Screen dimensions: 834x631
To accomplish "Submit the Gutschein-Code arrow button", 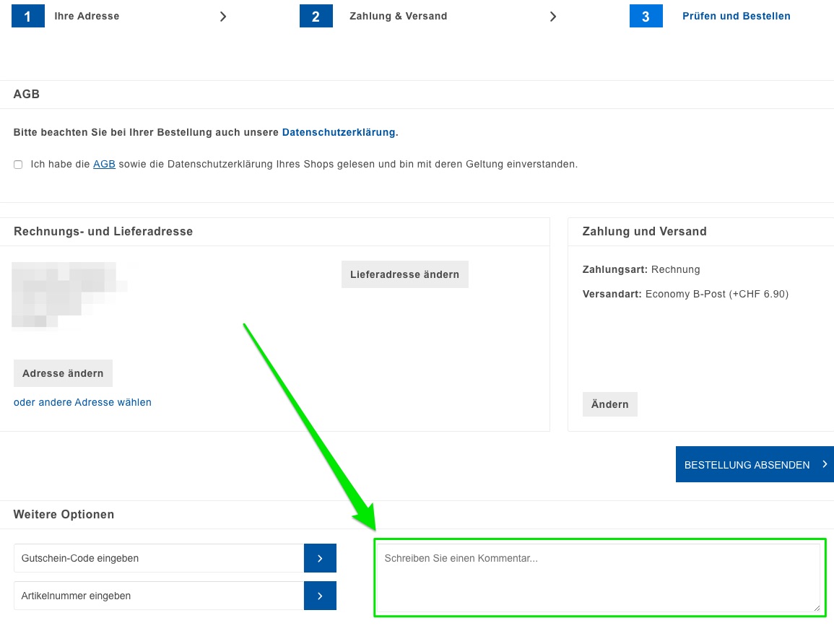I will [x=320, y=558].
